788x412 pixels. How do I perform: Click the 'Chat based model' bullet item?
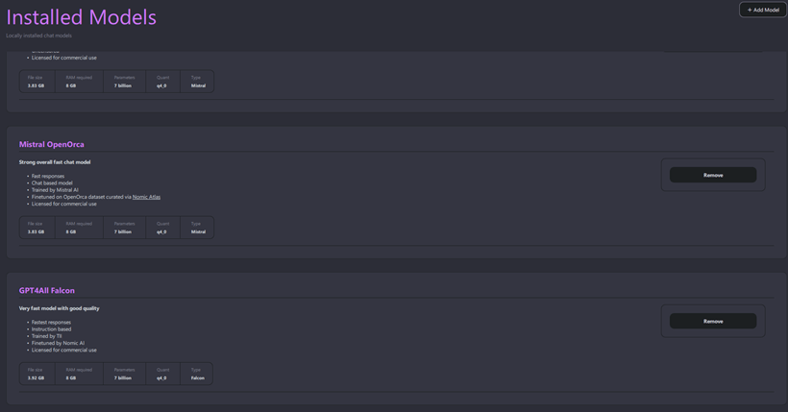click(52, 182)
